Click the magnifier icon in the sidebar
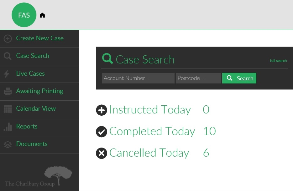The width and height of the screenshot is (293, 191). click(x=8, y=56)
